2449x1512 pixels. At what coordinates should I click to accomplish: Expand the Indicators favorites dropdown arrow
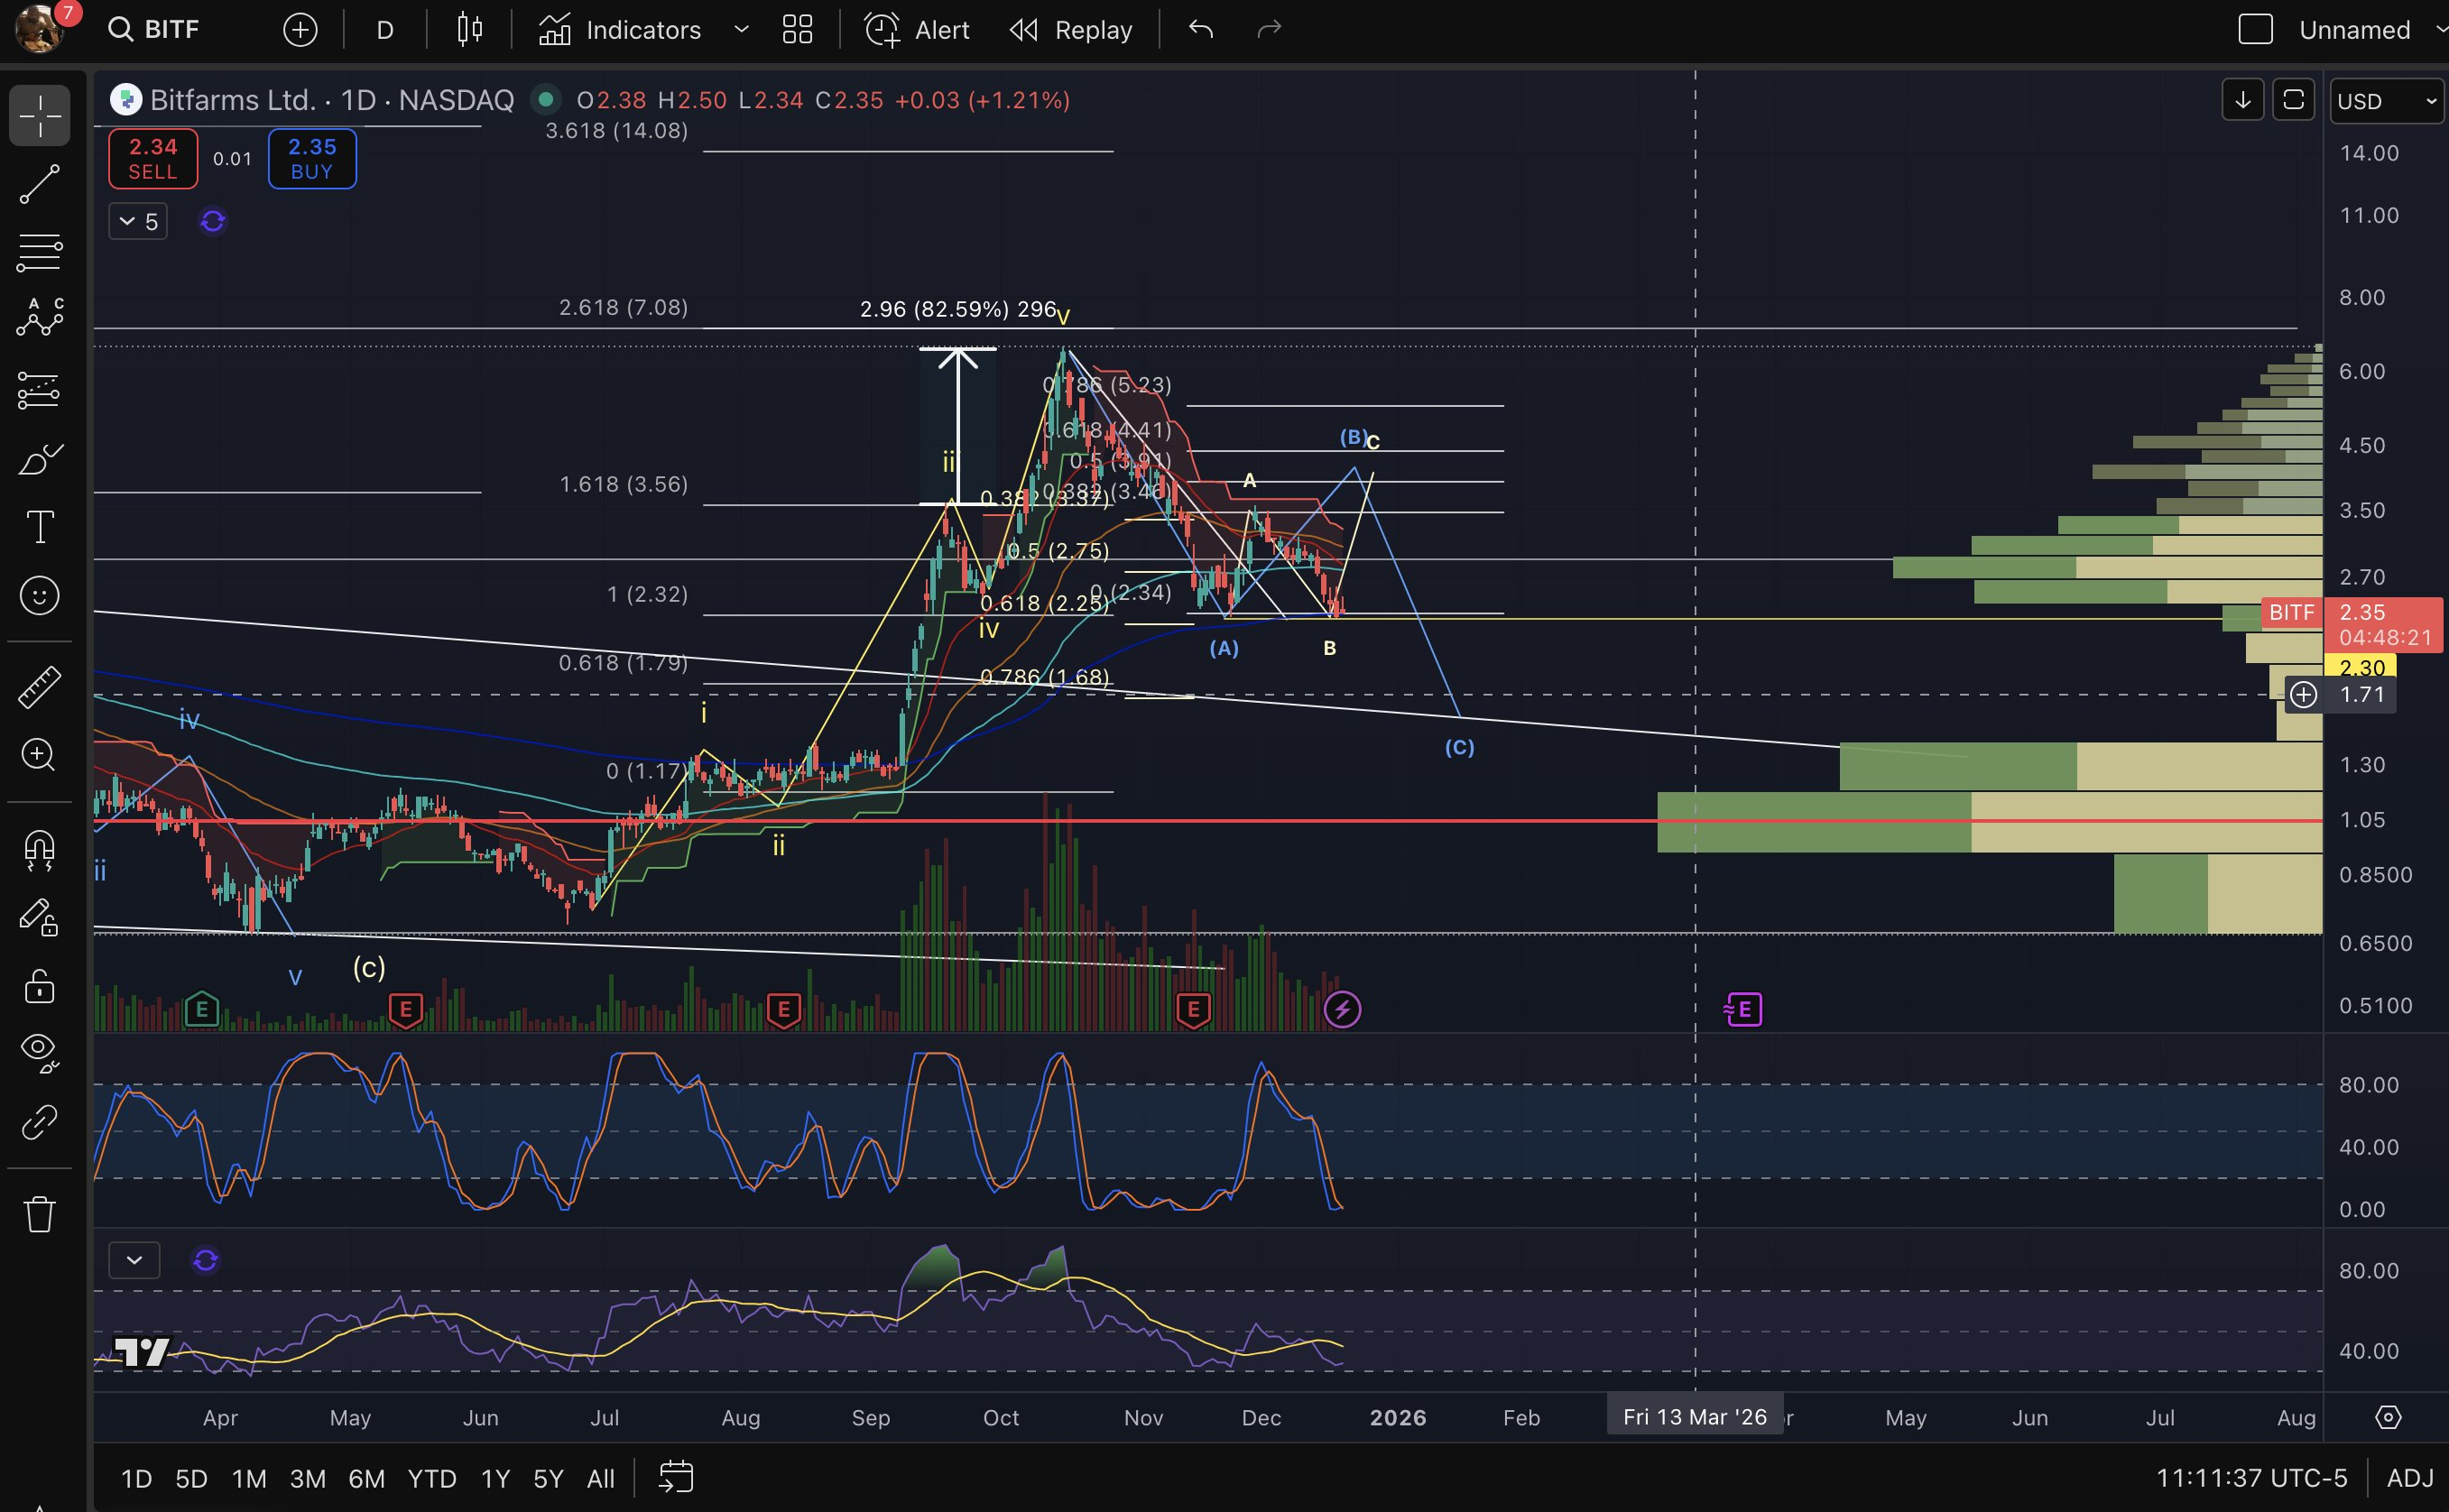[741, 30]
